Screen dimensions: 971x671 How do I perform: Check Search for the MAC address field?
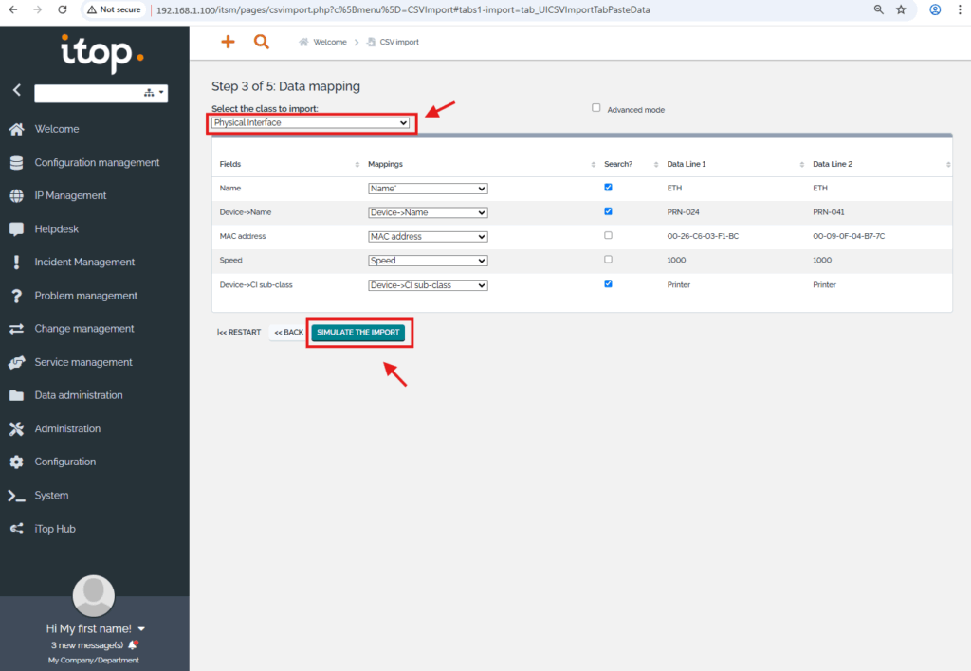point(608,235)
